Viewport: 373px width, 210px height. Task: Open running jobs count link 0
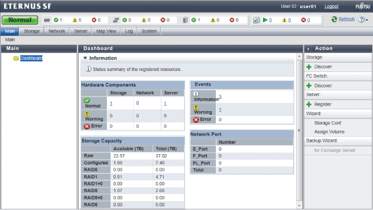coord(271,20)
